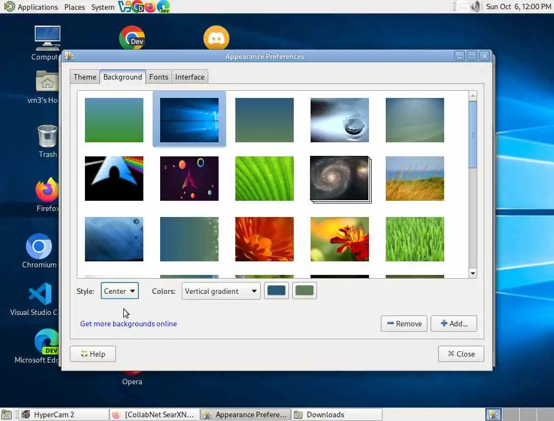
Task: Select the spiral galaxy wallpaper thumbnail
Action: click(340, 179)
